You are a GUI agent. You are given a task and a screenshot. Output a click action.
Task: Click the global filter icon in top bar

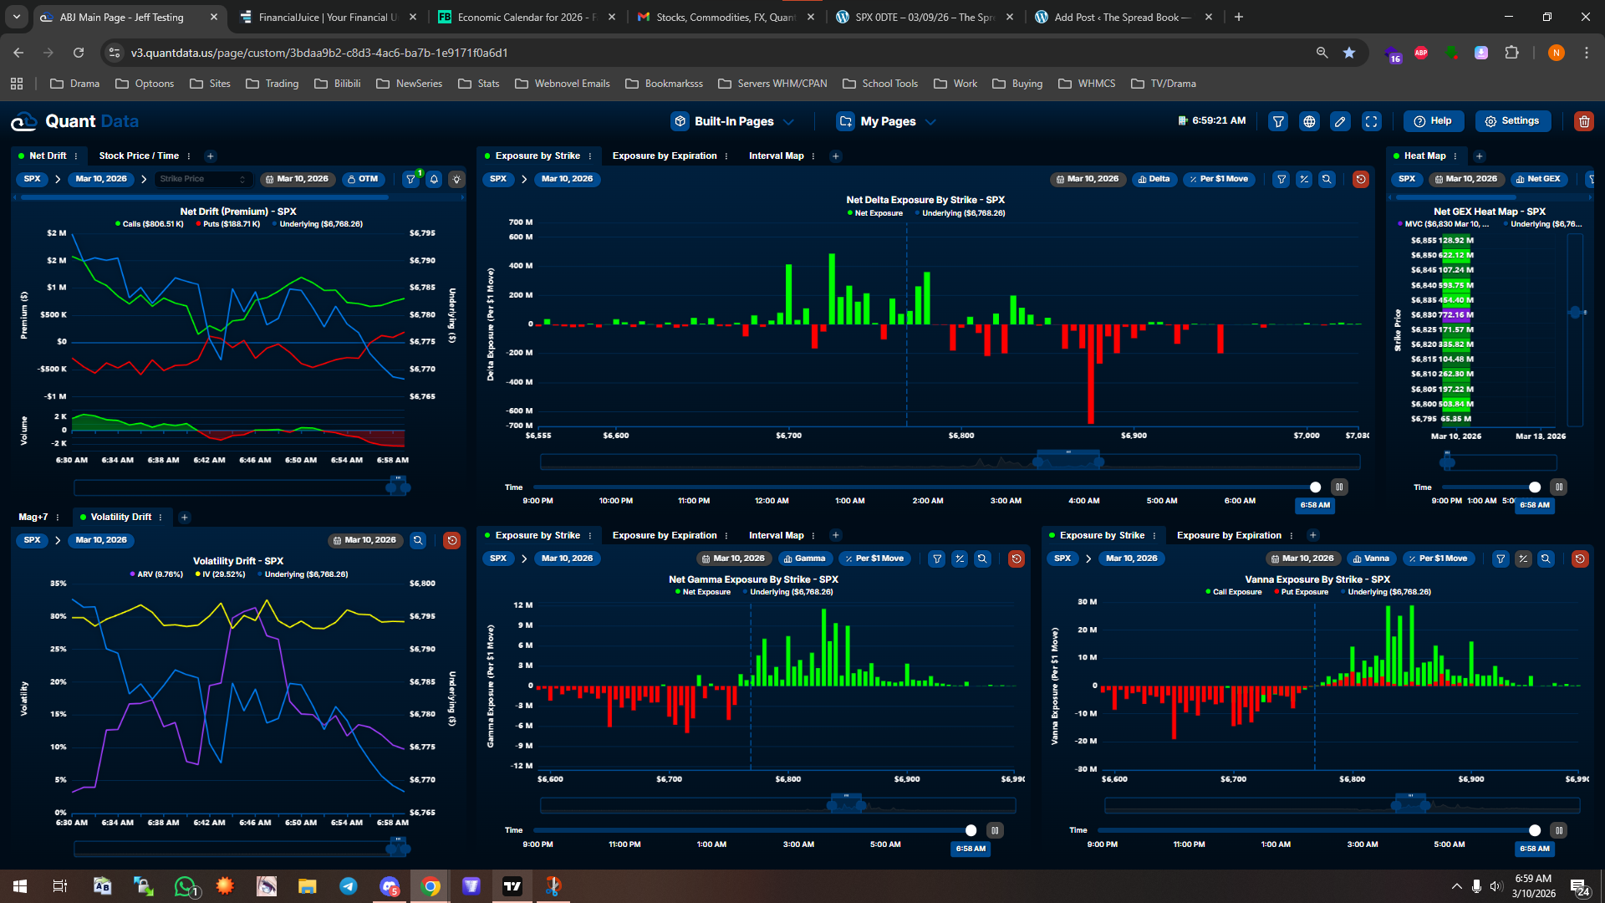coord(1278,121)
